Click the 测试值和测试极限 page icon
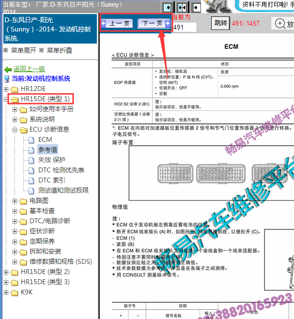Screen dimensions: 294x319 point(31,191)
